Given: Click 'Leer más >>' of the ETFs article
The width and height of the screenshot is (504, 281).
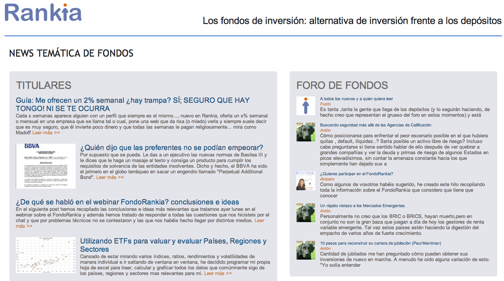Looking at the screenshot, I should [218, 273].
